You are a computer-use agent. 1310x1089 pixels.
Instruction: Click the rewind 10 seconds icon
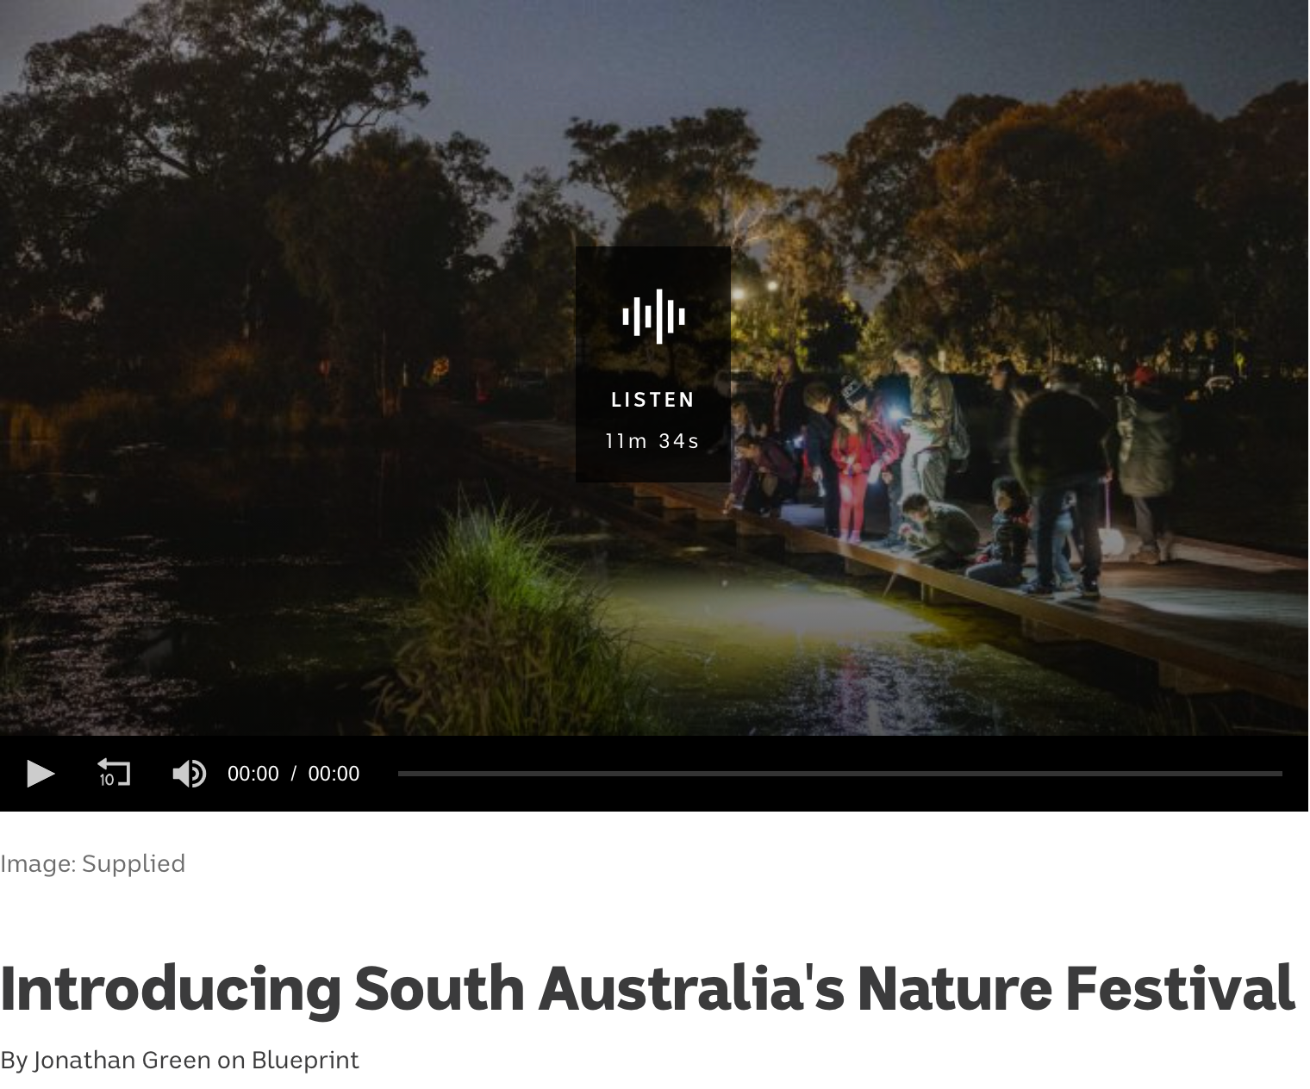[113, 773]
